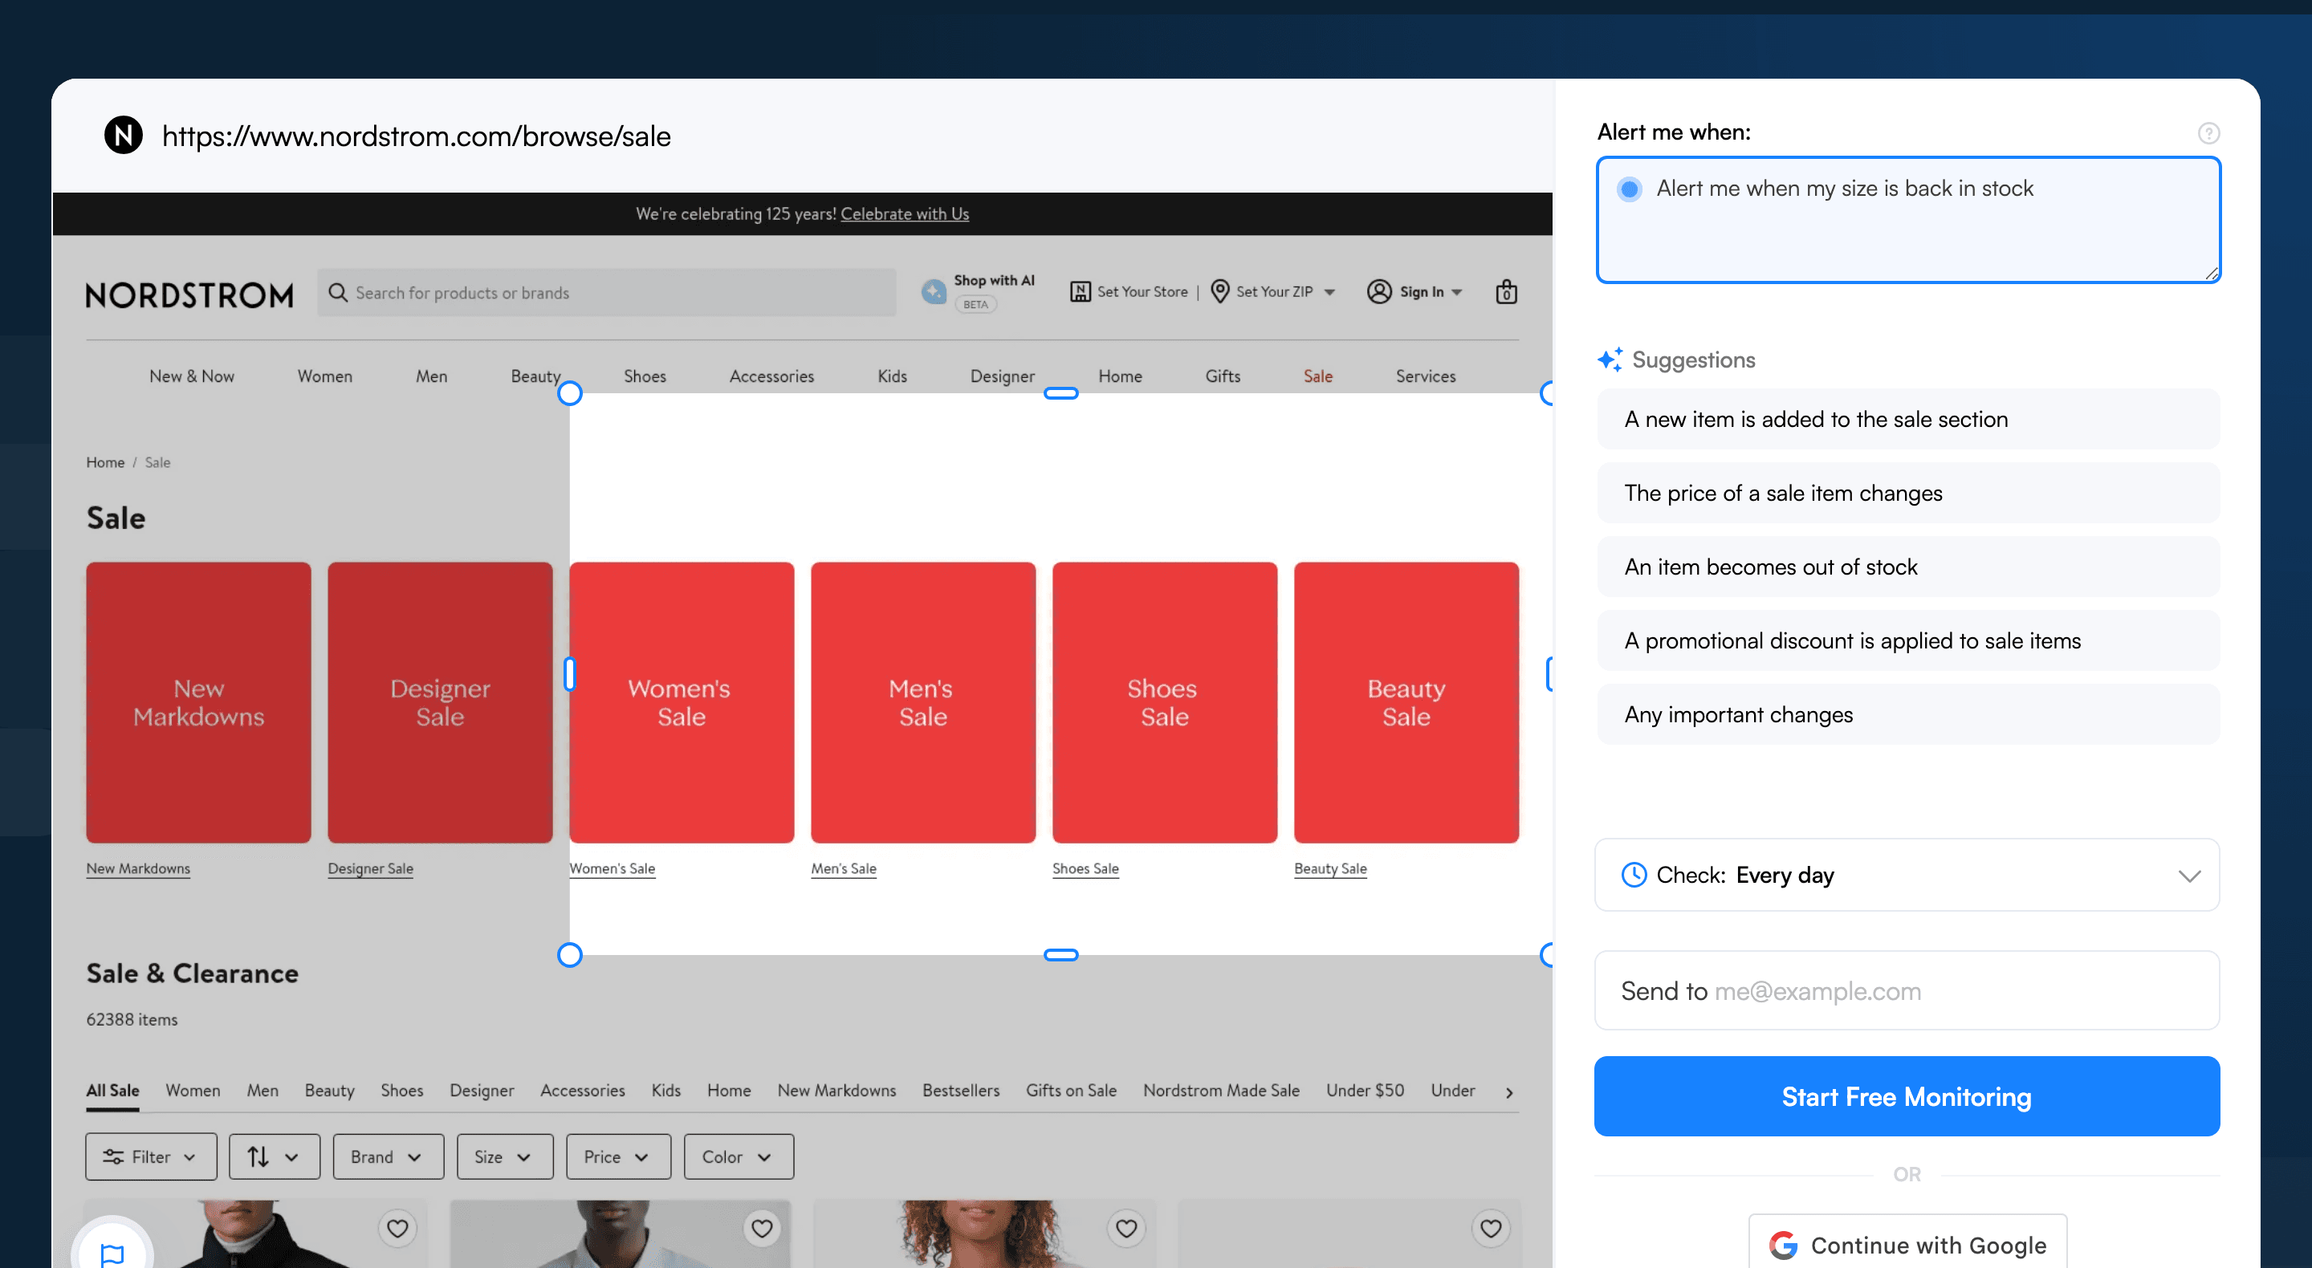Click the Nordstrom wordmark logo
Viewport: 2312px width, 1268px height.
pos(189,295)
